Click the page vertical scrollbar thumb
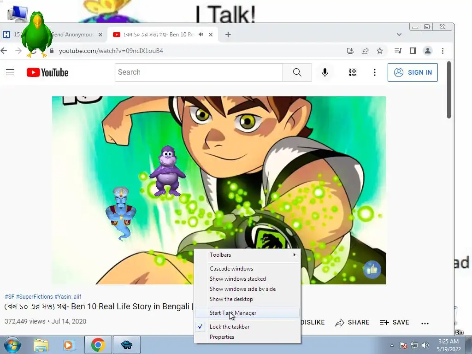This screenshot has height=354, width=472. [x=449, y=90]
